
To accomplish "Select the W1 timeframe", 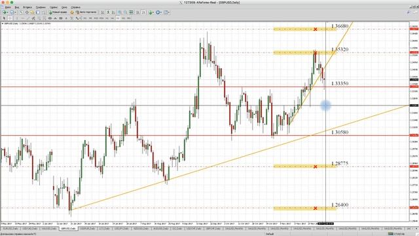I will (x=123, y=18).
